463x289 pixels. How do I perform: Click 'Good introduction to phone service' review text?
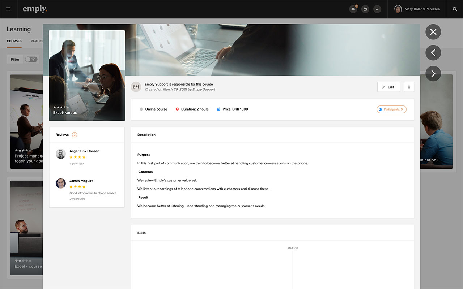tap(93, 193)
